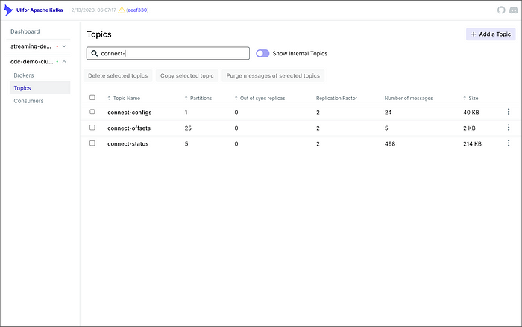Screen dimensions: 522x327
Task: Open the Topics sidebar item
Action: coord(40,88)
